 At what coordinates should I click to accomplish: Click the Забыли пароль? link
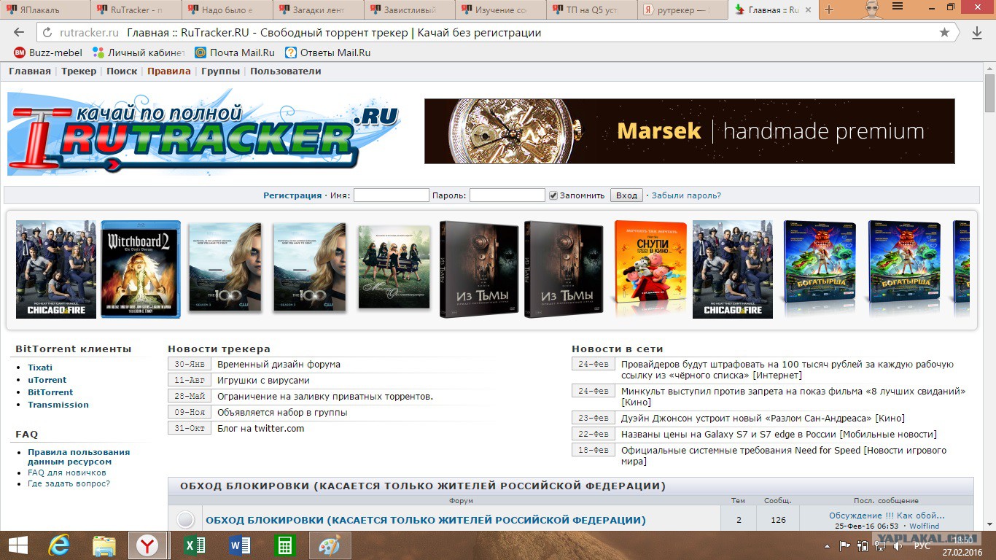[686, 195]
